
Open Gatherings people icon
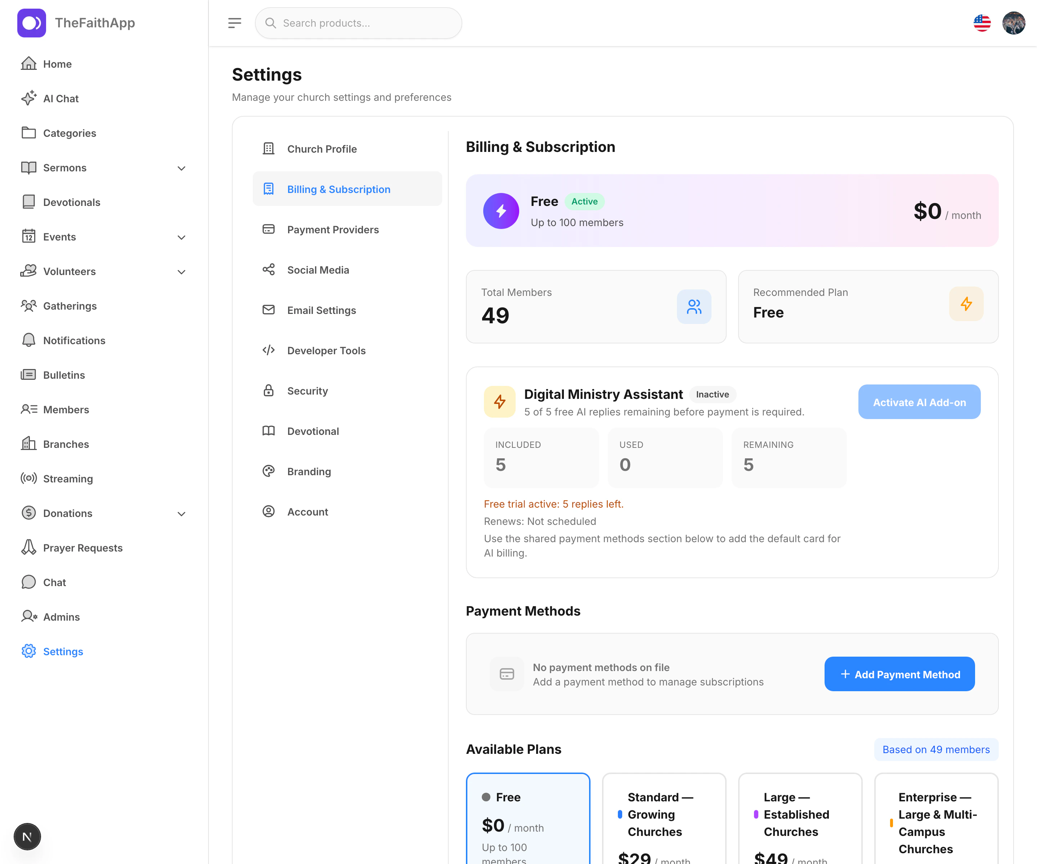(x=29, y=306)
